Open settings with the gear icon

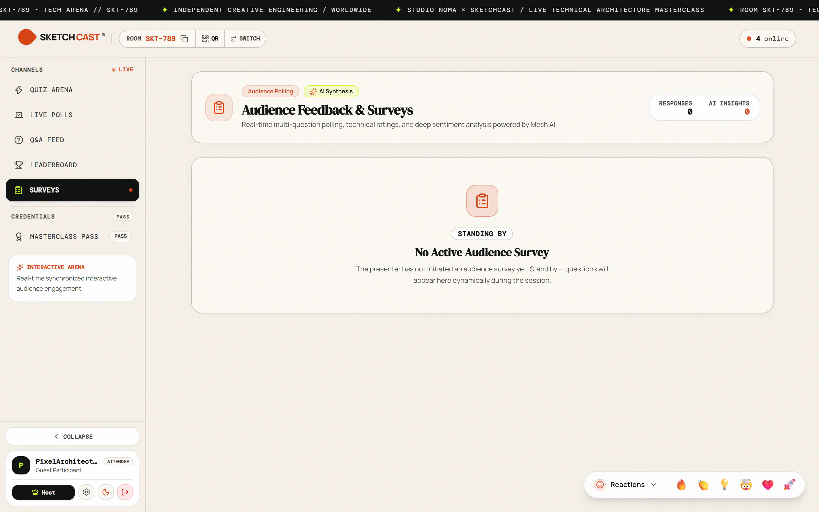pos(87,492)
